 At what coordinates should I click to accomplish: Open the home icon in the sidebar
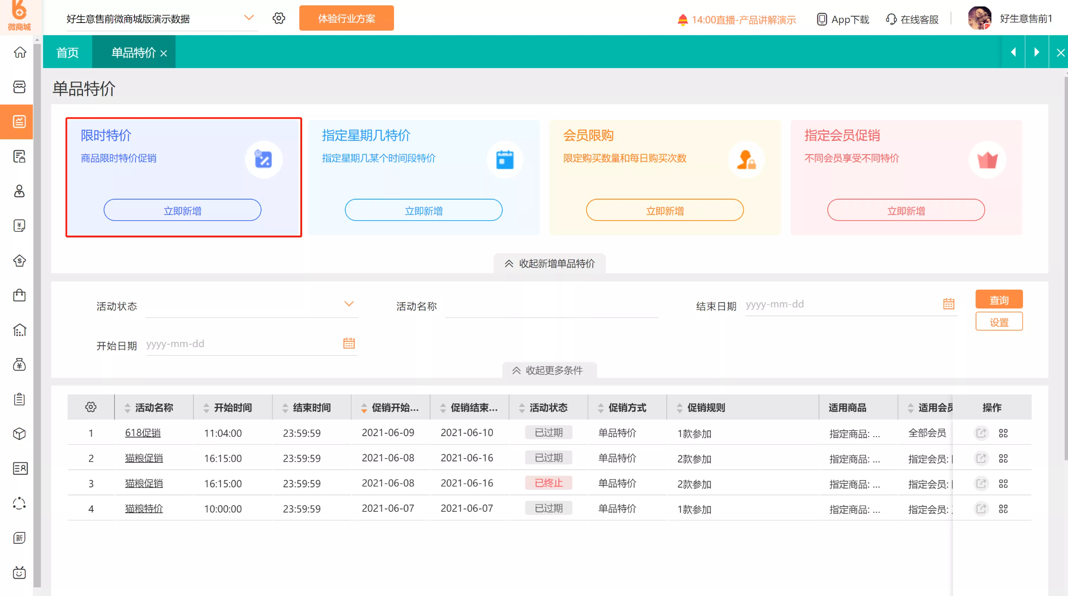pos(20,52)
